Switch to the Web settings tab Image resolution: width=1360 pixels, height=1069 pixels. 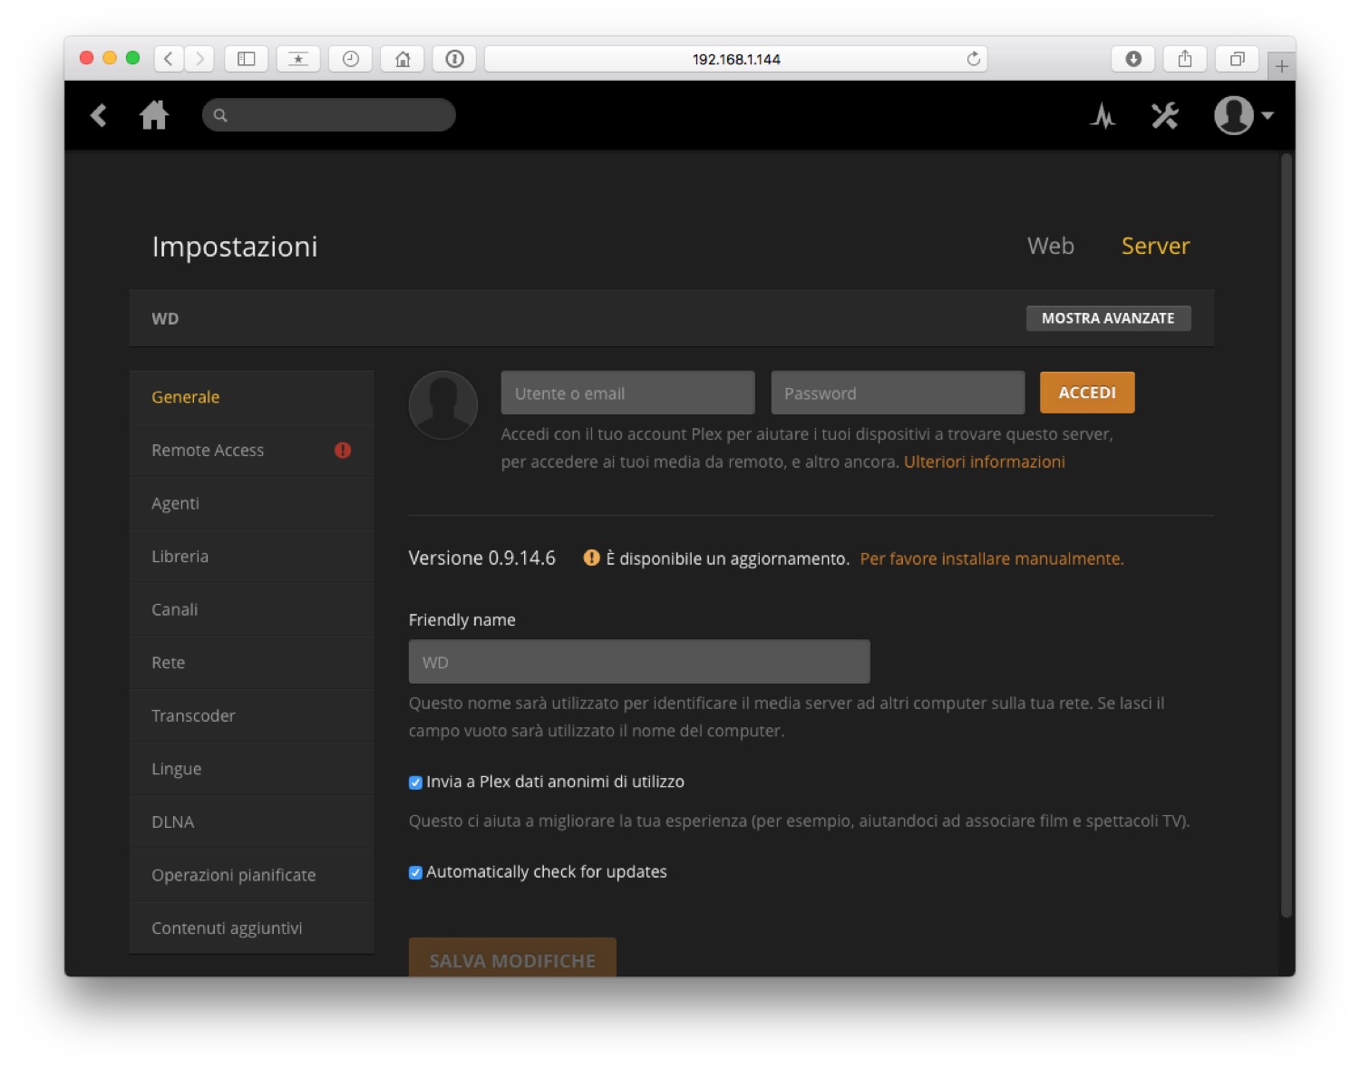(1050, 246)
